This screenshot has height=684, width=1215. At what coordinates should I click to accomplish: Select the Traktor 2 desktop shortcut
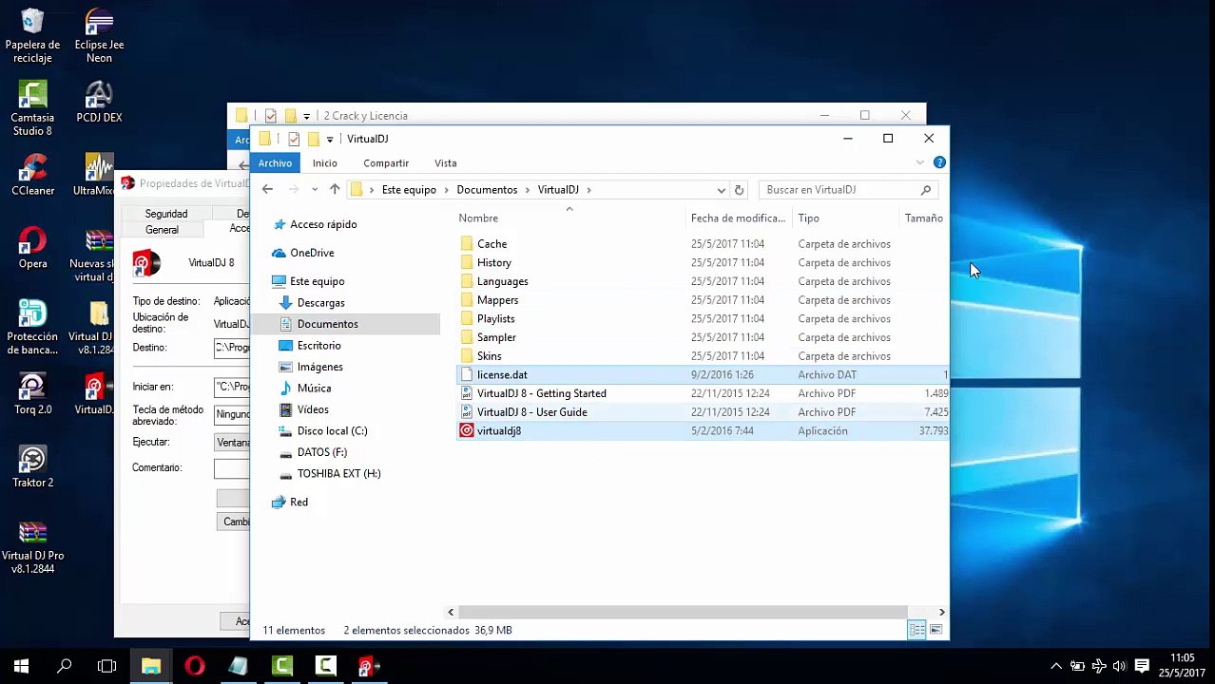32,466
